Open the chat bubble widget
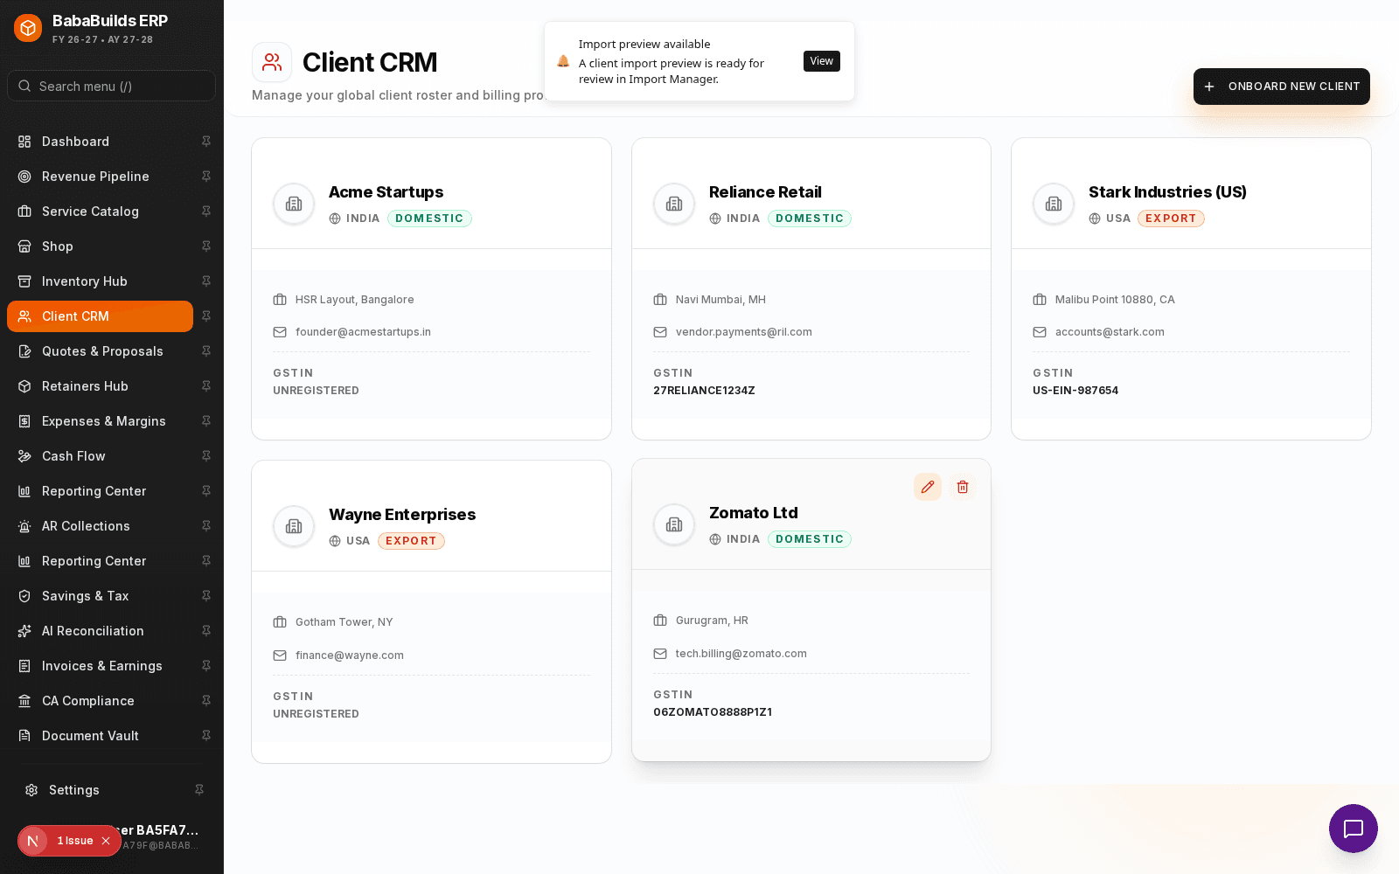The height and width of the screenshot is (874, 1399). [1354, 829]
